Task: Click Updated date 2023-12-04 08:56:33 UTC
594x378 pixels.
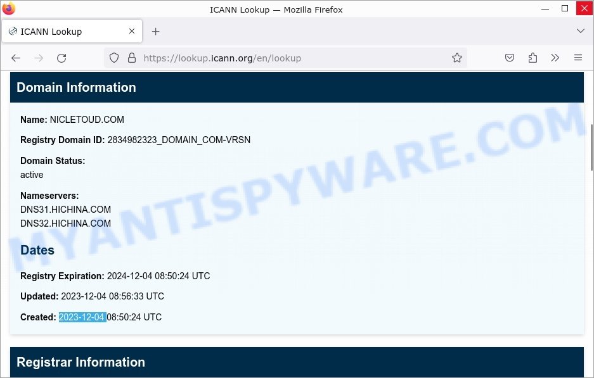Action: pos(112,296)
